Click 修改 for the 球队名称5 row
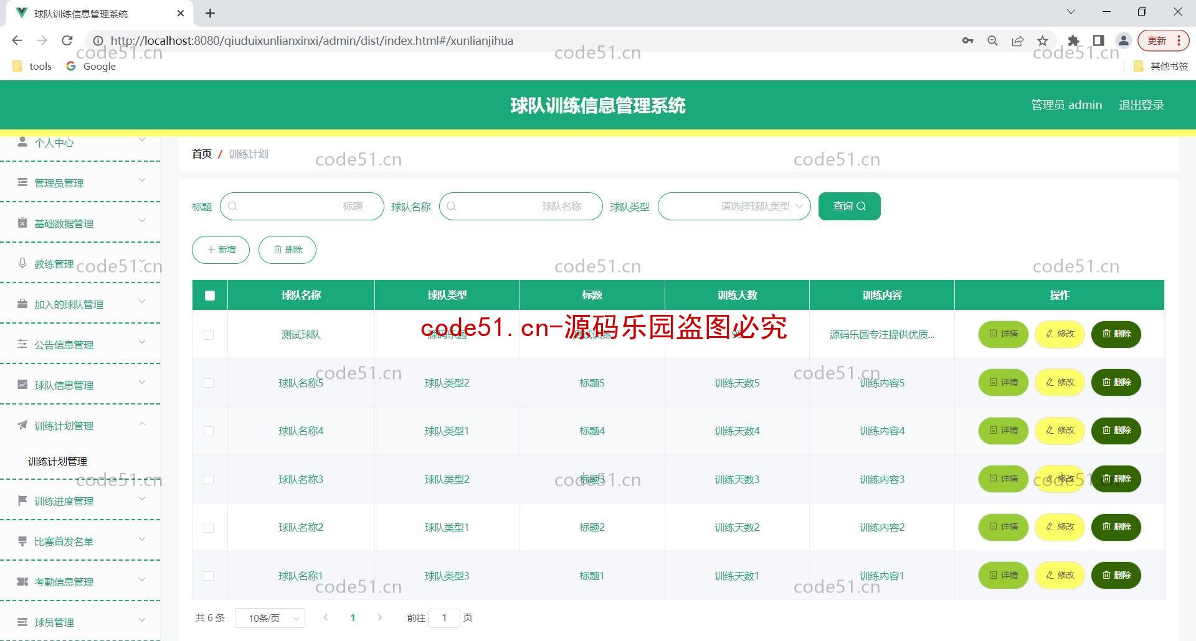1196x641 pixels. [x=1060, y=382]
